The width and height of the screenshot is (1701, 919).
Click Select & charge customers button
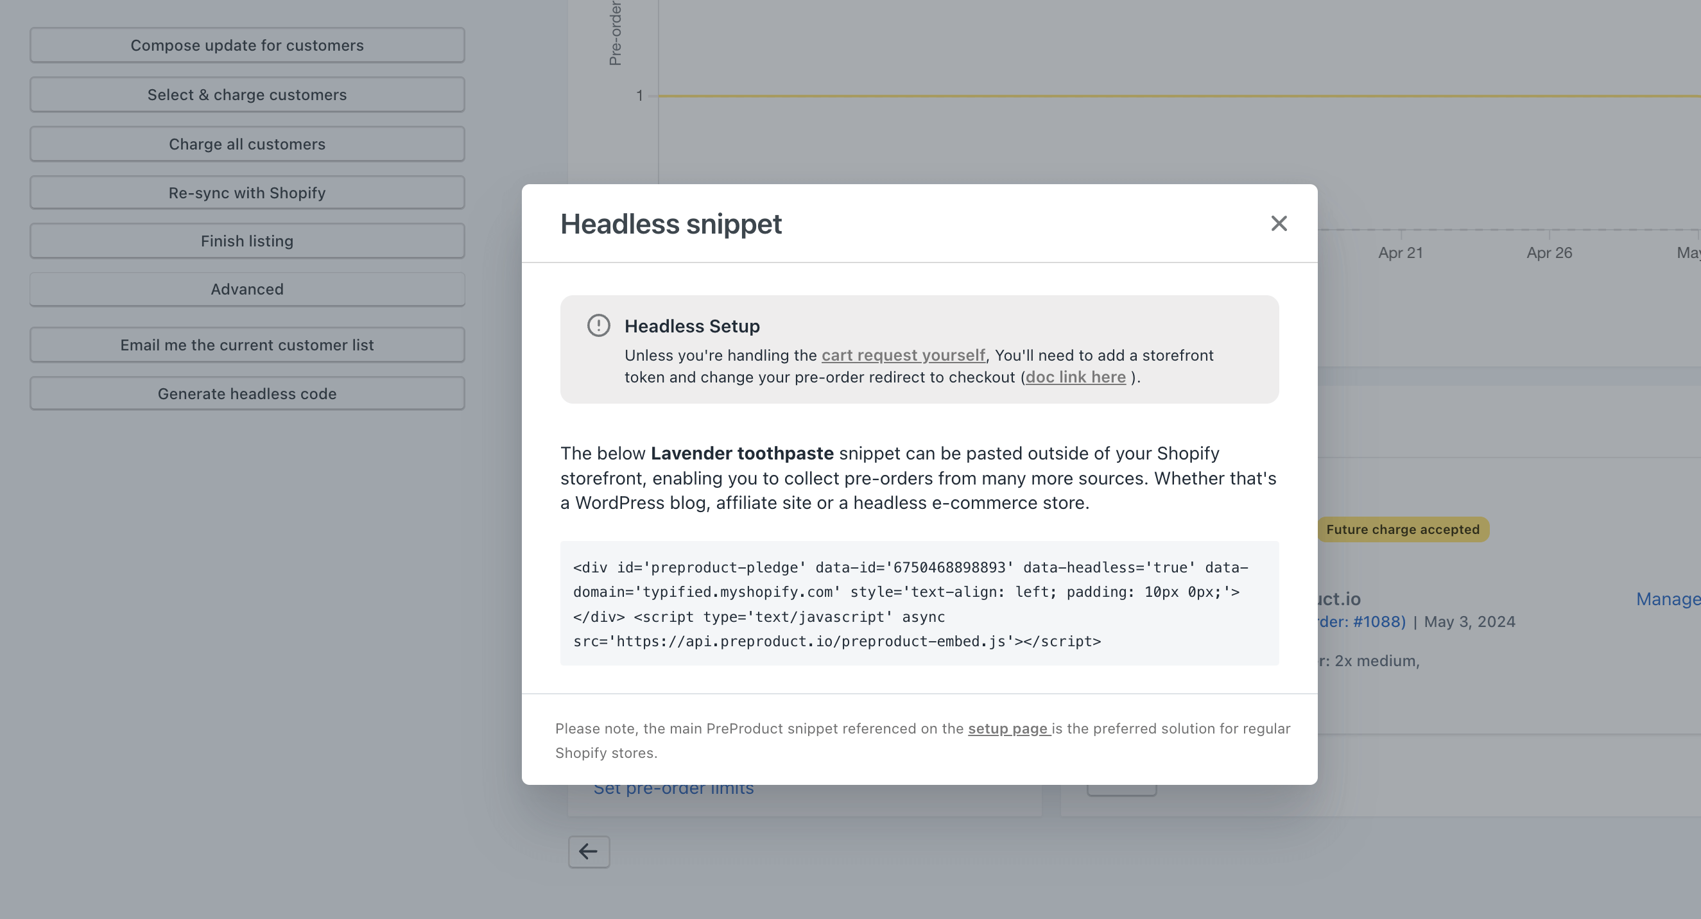[x=247, y=94]
